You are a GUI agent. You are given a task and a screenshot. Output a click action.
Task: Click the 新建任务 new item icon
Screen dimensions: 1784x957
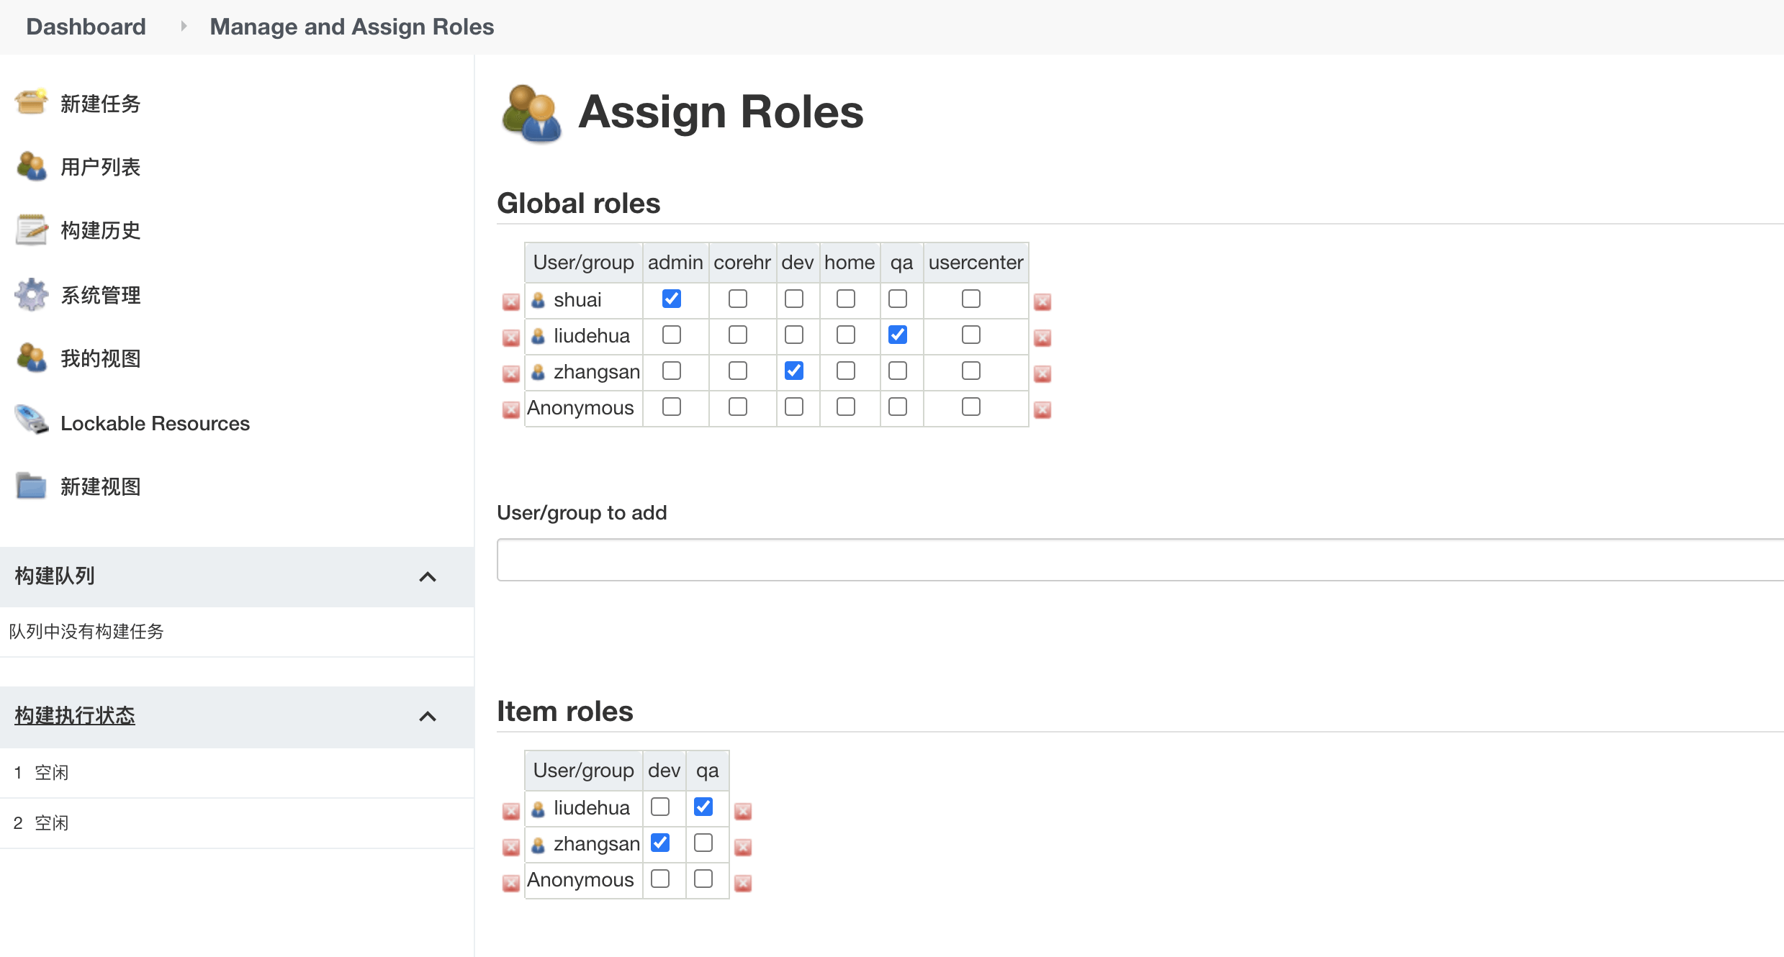point(31,103)
